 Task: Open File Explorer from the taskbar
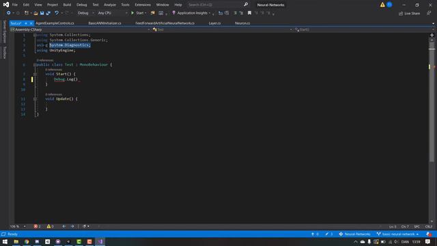click(x=16, y=242)
